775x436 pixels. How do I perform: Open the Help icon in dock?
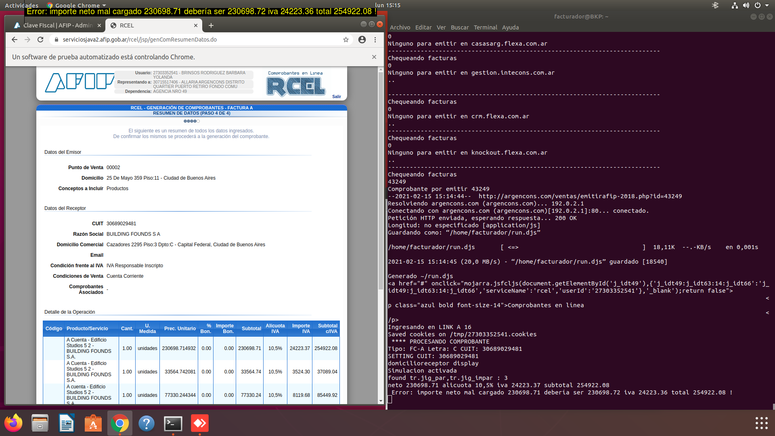147,423
